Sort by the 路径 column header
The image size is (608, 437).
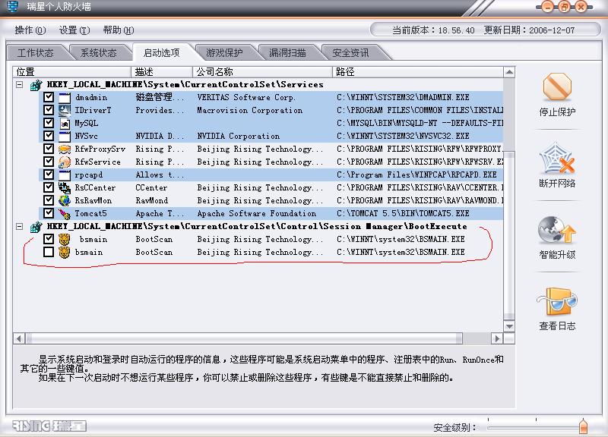point(418,72)
